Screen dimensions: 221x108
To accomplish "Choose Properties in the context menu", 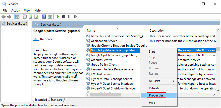I will coord(159,95).
